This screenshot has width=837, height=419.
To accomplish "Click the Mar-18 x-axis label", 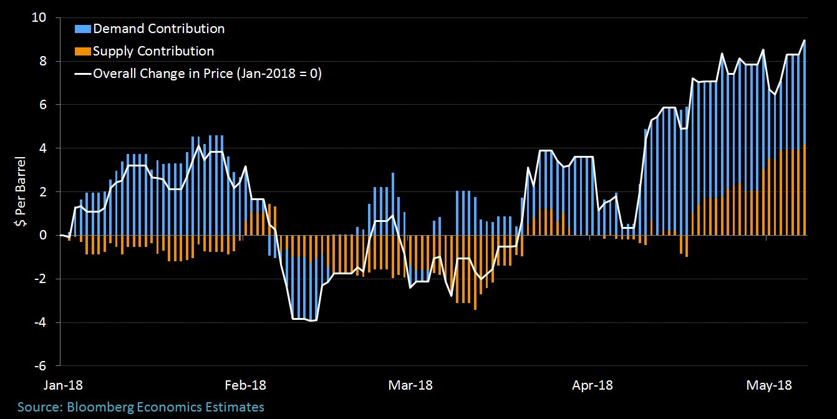I will coord(410,385).
